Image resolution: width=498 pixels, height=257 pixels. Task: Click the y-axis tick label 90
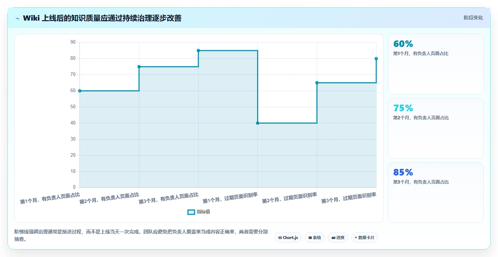pos(73,42)
